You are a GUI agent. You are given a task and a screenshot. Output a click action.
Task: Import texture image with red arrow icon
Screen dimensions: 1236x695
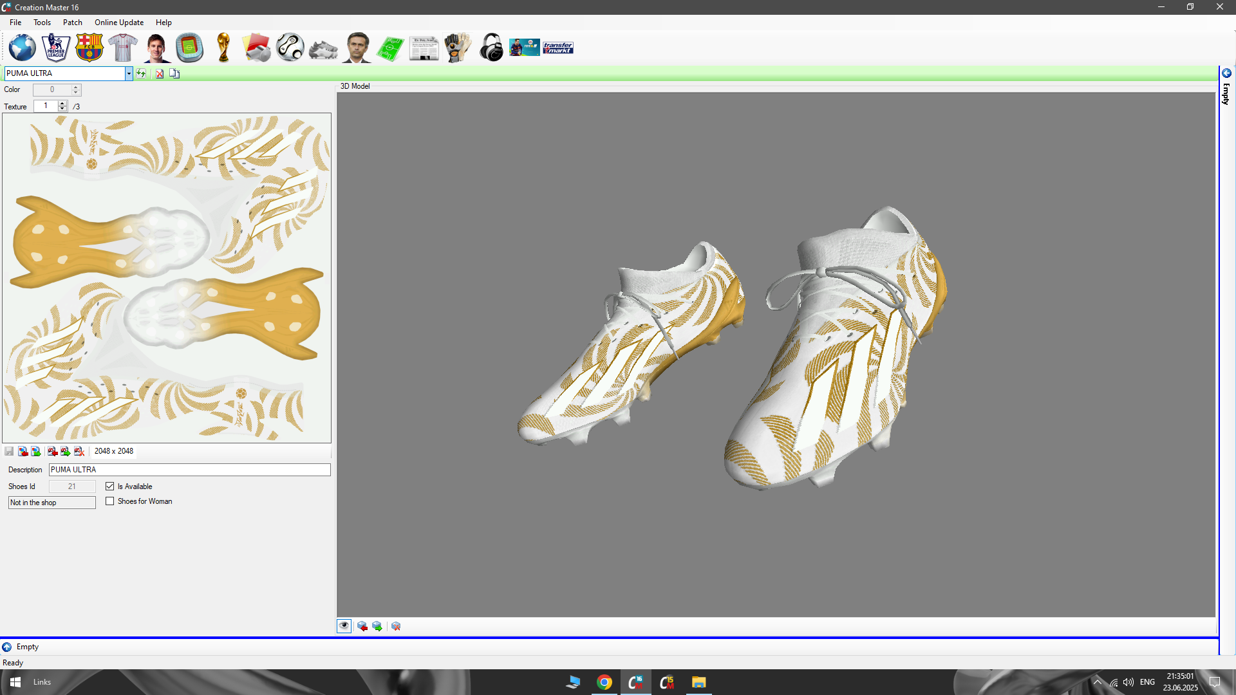[23, 451]
